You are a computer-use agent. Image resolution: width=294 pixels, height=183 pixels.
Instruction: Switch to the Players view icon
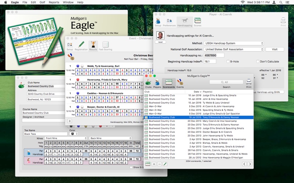pyautogui.click(x=157, y=83)
